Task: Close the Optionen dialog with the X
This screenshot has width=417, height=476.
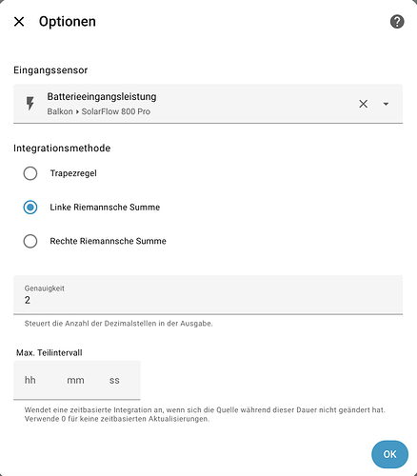Action: (19, 22)
